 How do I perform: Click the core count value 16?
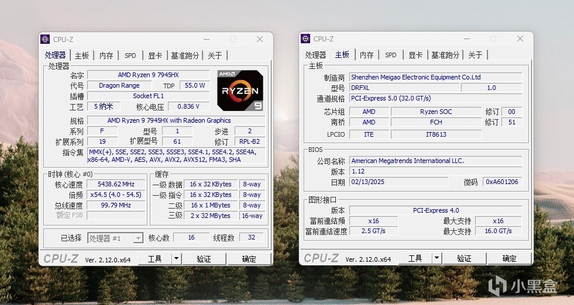pos(191,238)
